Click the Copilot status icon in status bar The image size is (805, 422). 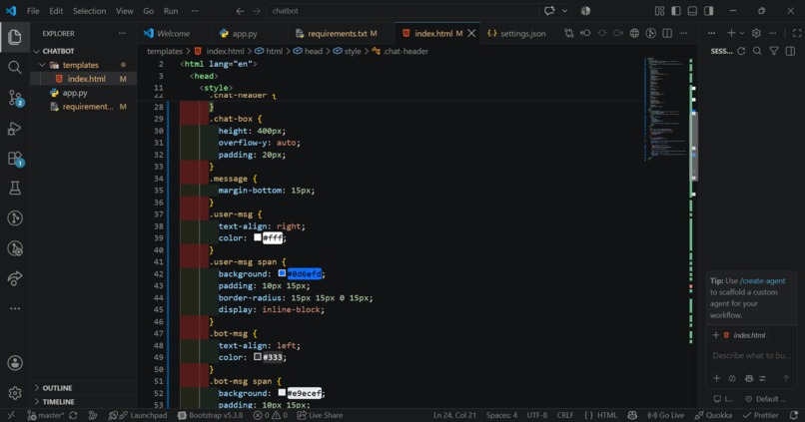click(x=632, y=415)
